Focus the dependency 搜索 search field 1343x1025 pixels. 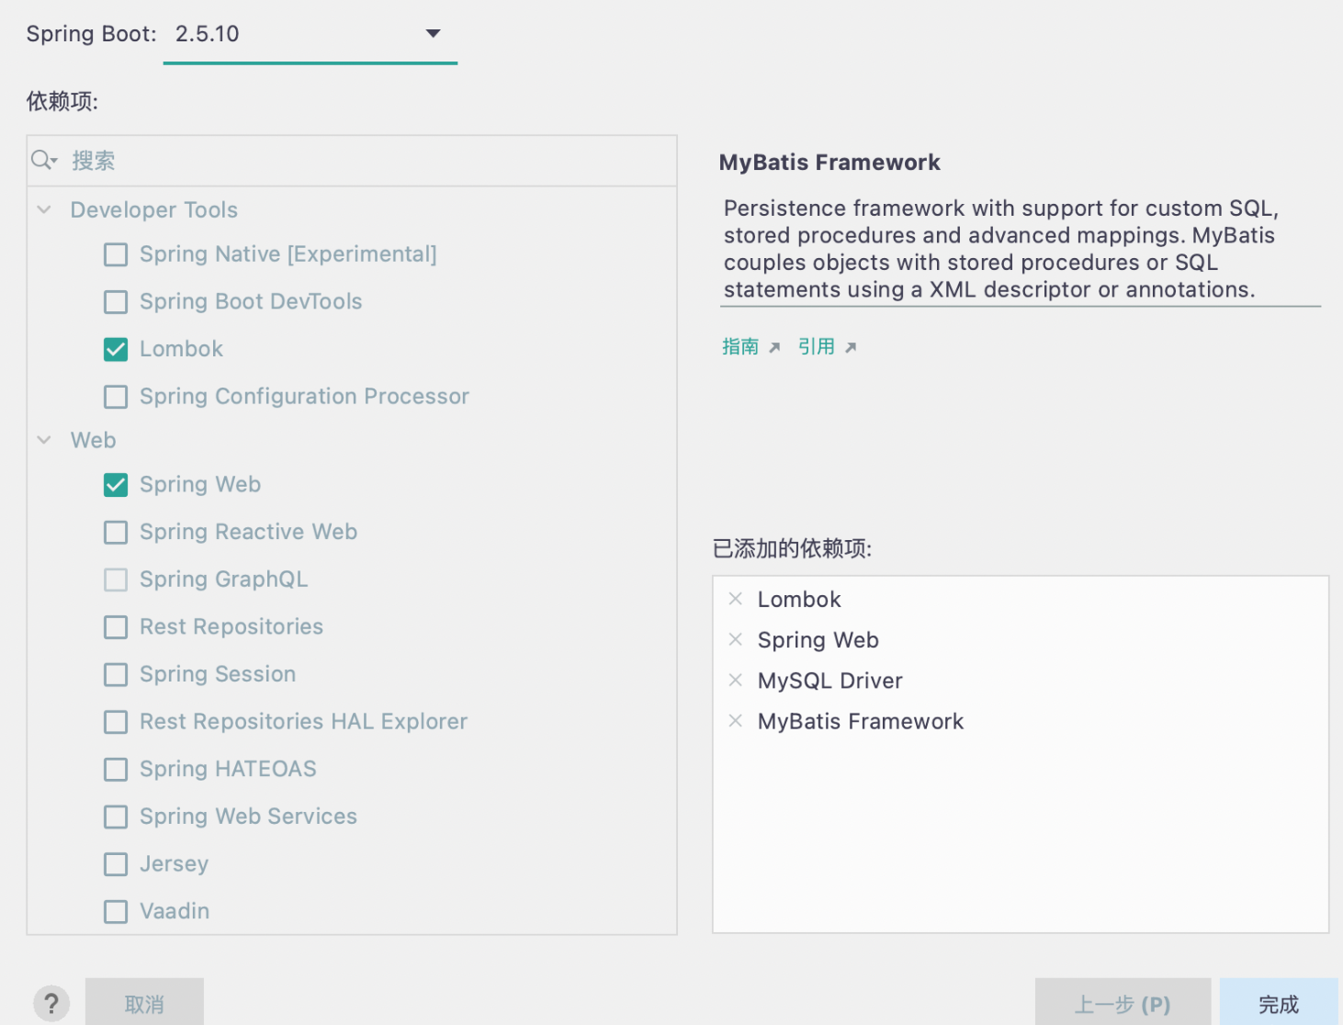click(x=367, y=161)
